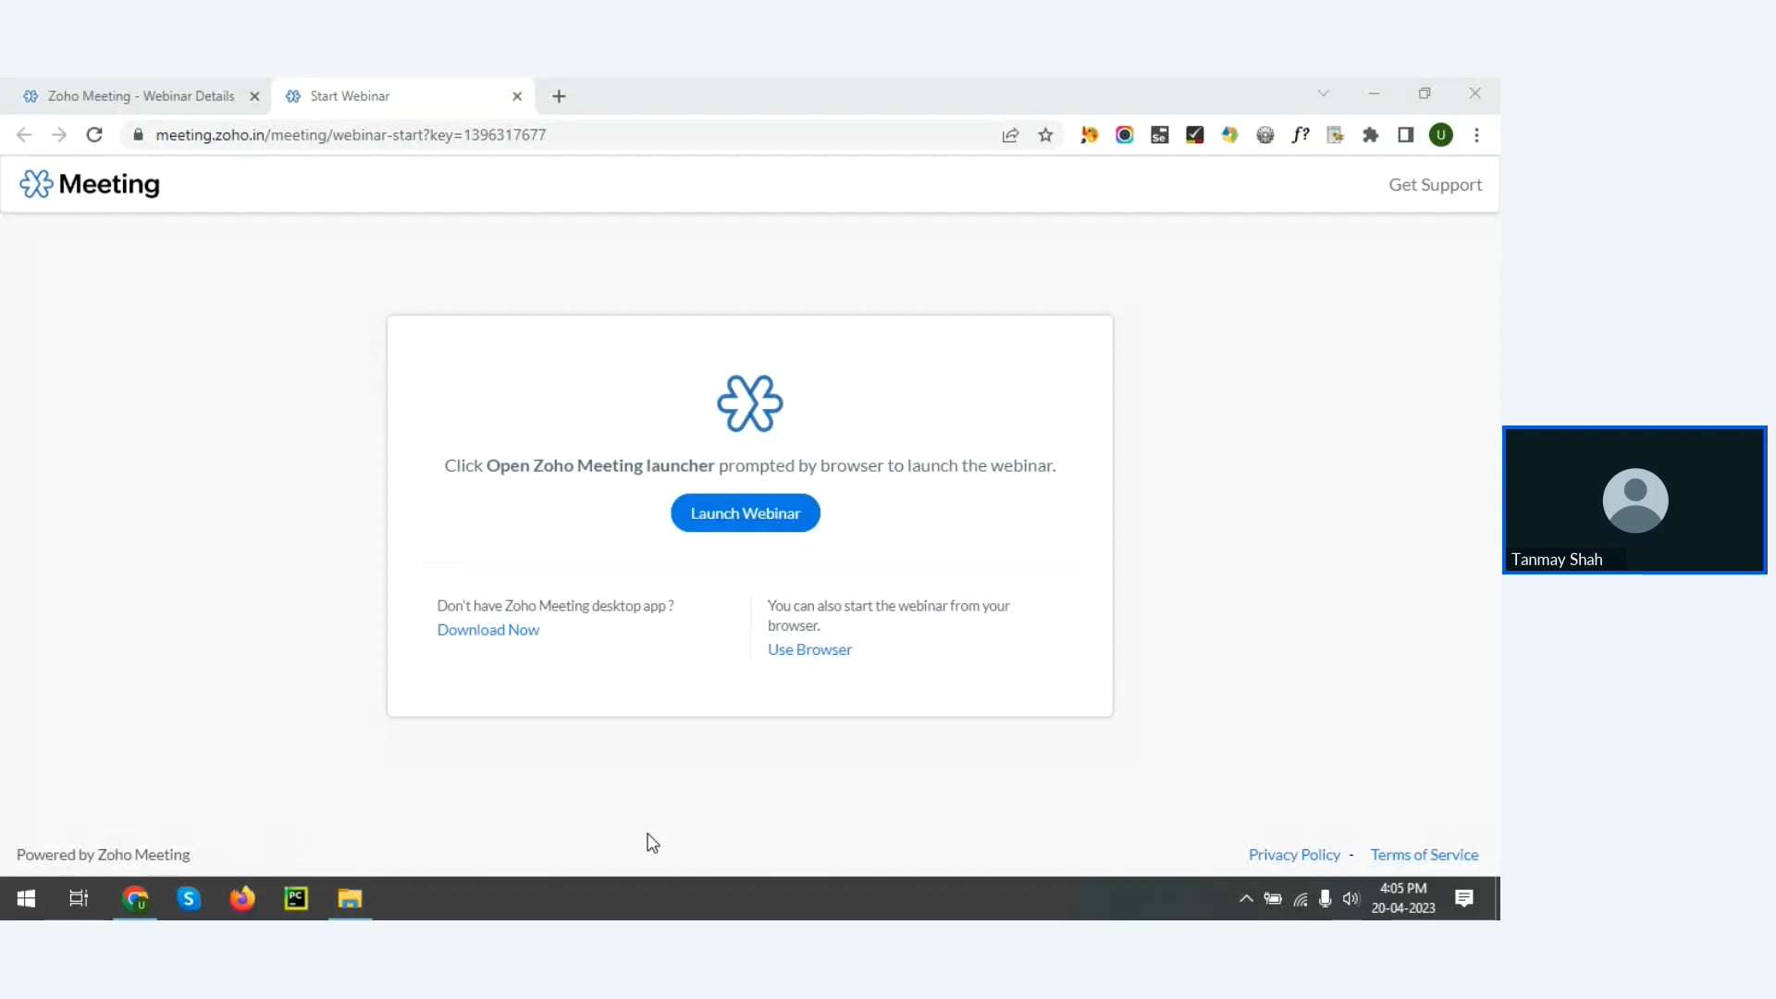Click the Zoho Meeting logo in header

click(90, 184)
